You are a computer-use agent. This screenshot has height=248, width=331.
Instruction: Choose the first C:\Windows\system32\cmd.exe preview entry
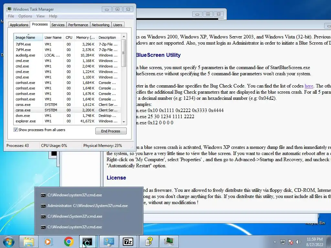point(89,195)
